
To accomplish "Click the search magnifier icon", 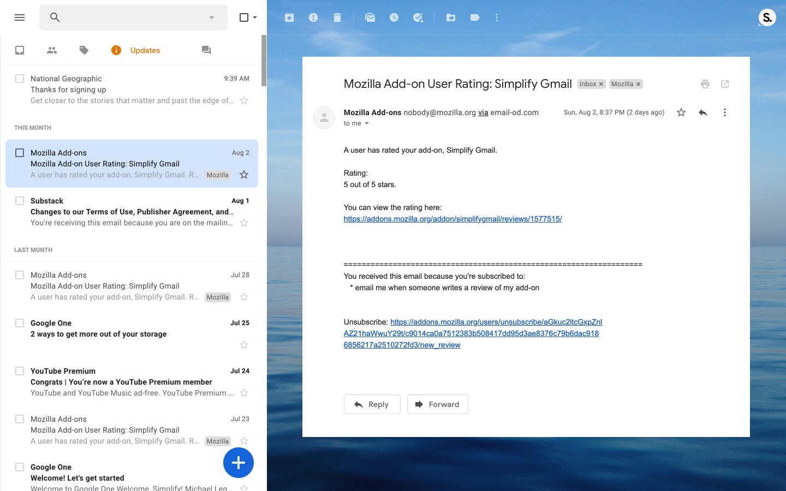I will click(55, 17).
